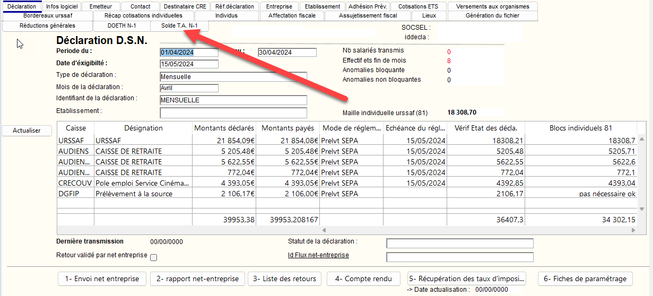Select the DOETH N-1 tab
653x296 pixels.
[x=121, y=25]
